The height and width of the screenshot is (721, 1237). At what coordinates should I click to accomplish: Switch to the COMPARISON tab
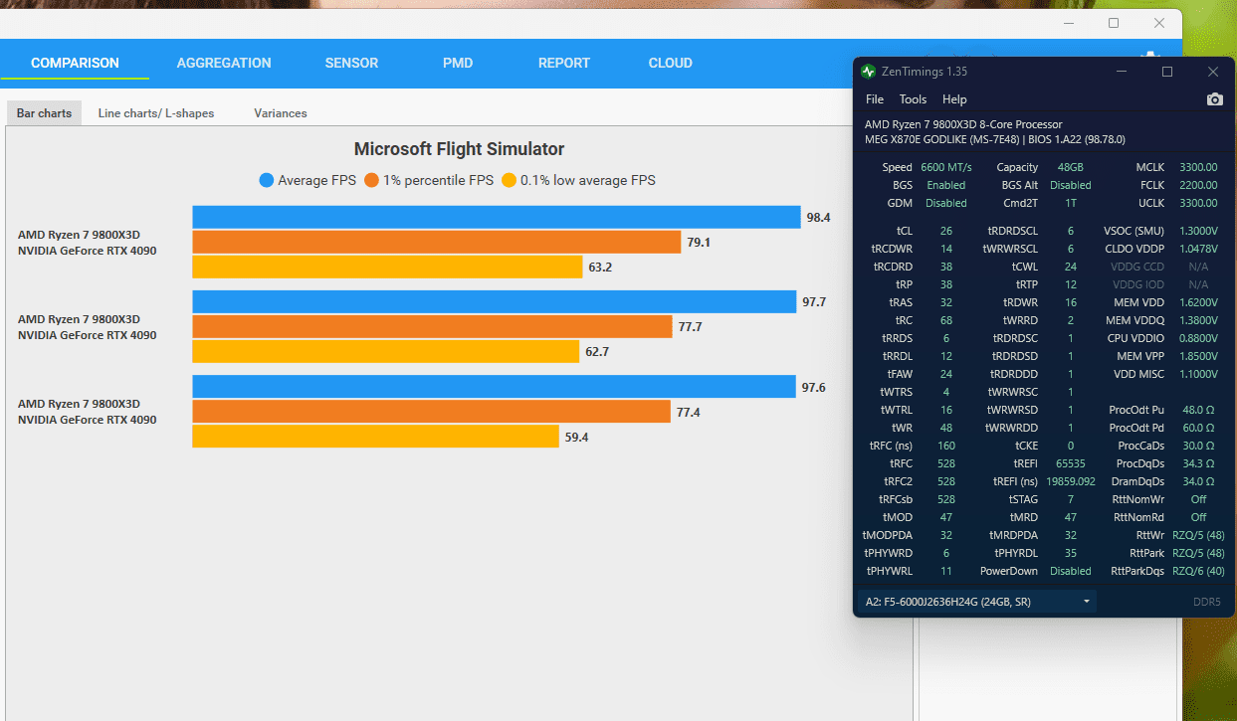point(75,63)
